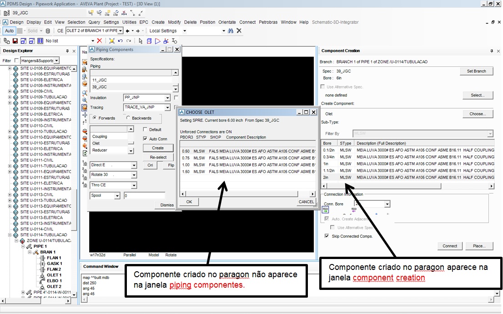Image resolution: width=503 pixels, height=314 pixels.
Task: Click CANCEL in the CHOOSE OLET dialog
Action: pos(306,202)
